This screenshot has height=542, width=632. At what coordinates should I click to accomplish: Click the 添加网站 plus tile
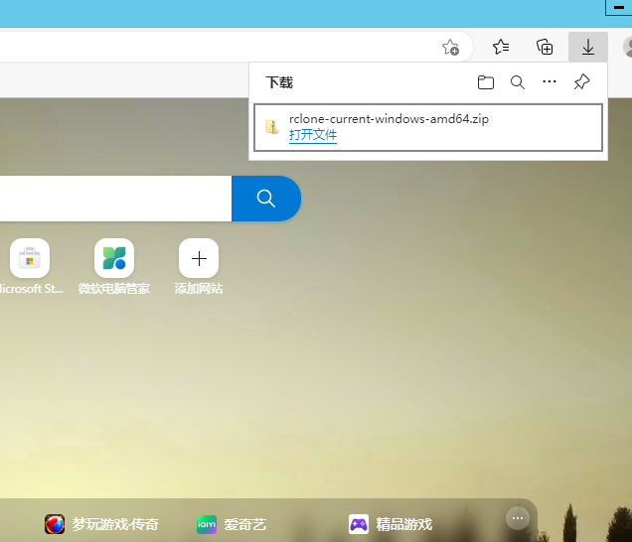[x=199, y=259]
